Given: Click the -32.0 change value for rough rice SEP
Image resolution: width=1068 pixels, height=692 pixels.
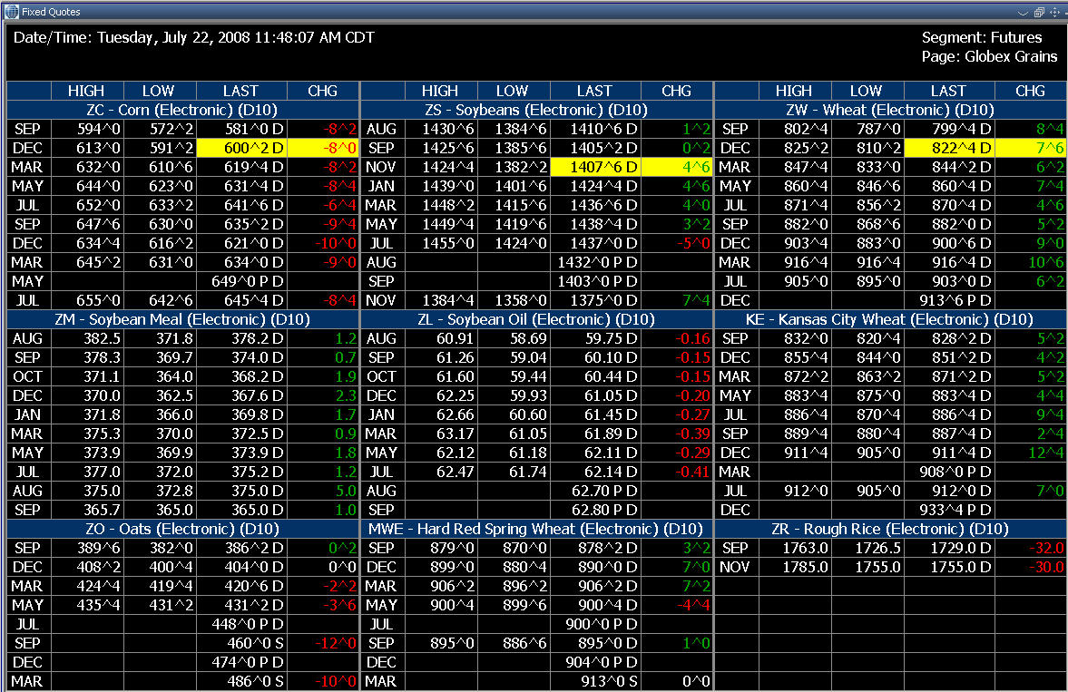Looking at the screenshot, I should tap(1030, 548).
